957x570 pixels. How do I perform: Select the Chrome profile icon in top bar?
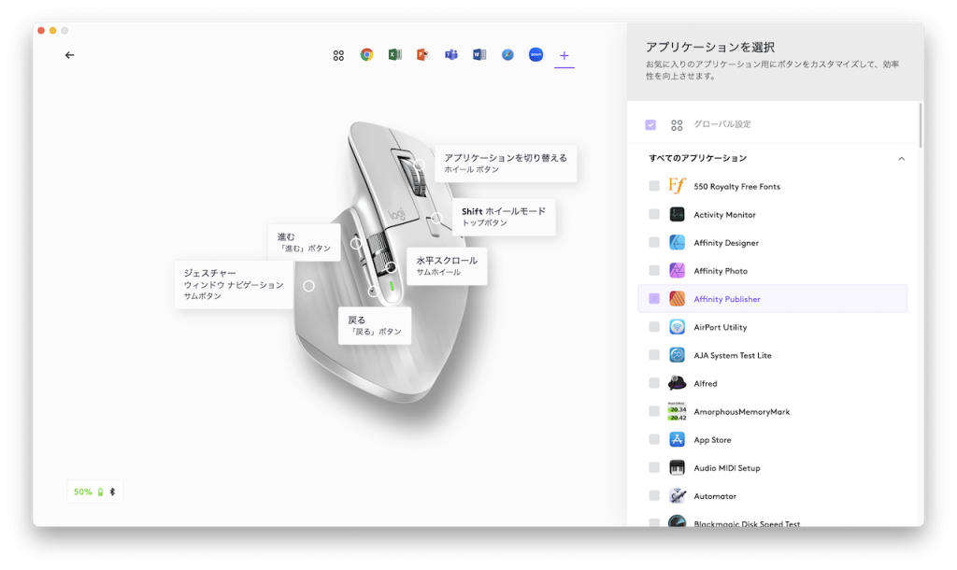[367, 55]
